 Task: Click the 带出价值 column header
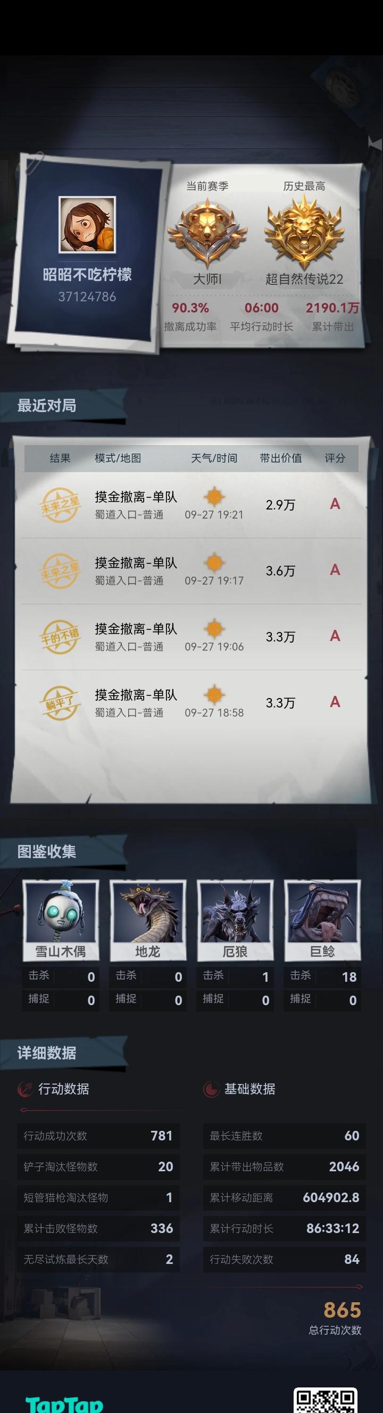(x=280, y=458)
